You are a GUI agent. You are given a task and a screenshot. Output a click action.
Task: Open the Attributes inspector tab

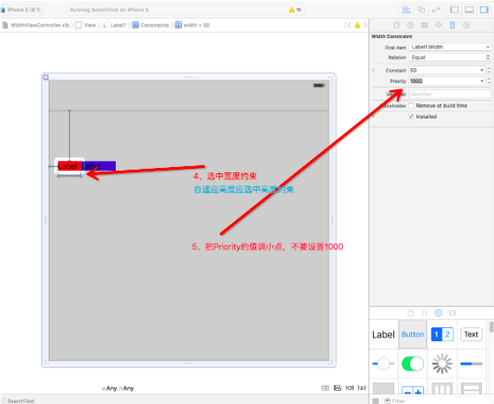click(x=438, y=26)
